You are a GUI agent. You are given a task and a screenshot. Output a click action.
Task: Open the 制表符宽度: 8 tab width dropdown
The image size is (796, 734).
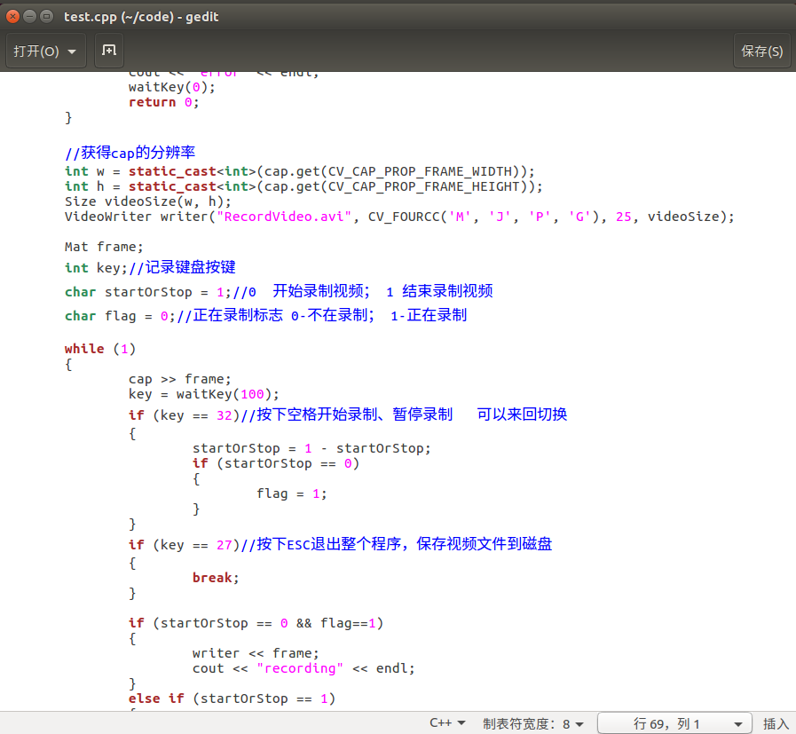(x=533, y=723)
